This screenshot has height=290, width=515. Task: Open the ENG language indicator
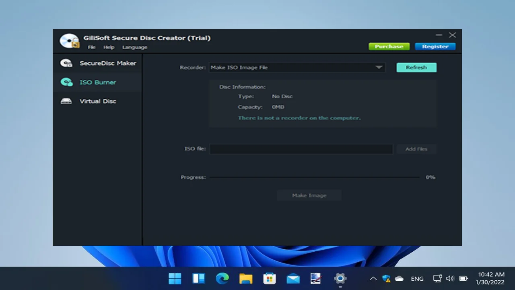tap(417, 278)
